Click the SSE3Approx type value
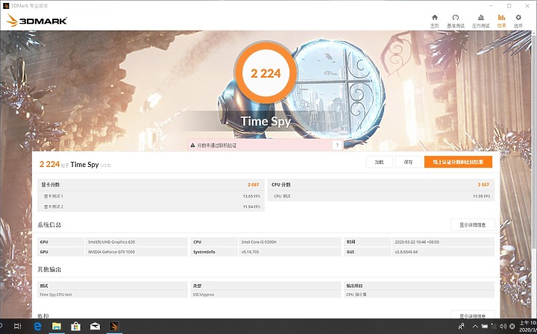 click(x=204, y=294)
